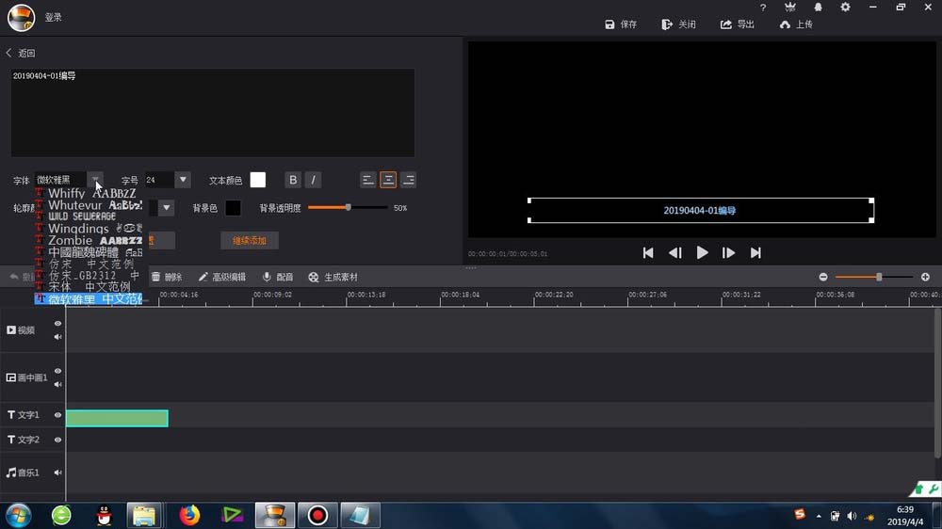The height and width of the screenshot is (529, 942).
Task: Click the Export (导出) button
Action: point(738,24)
